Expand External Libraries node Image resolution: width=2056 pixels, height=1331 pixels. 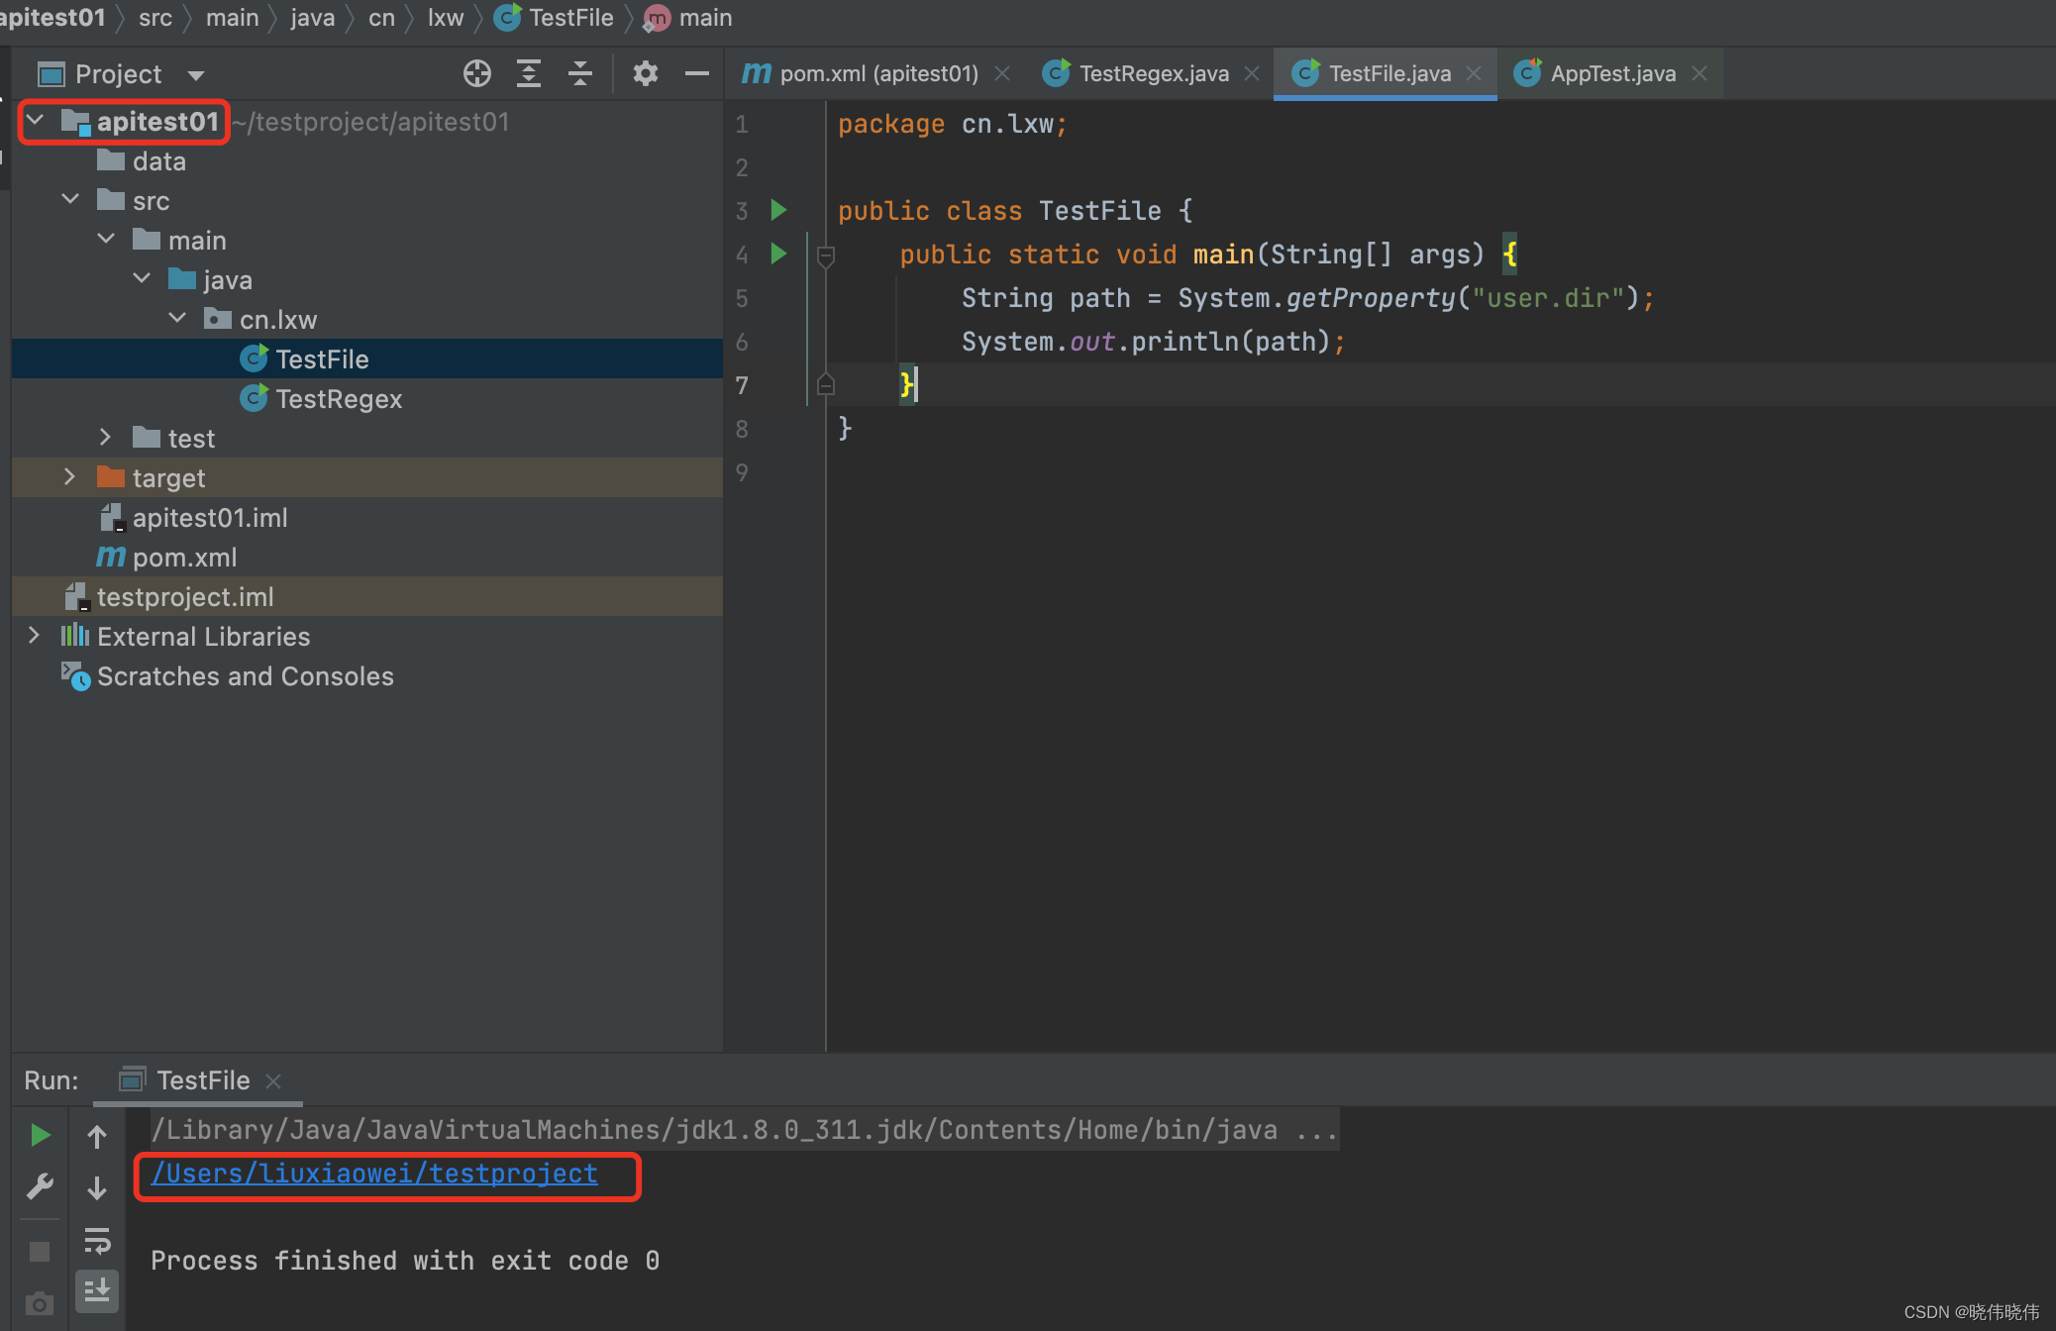(x=34, y=636)
